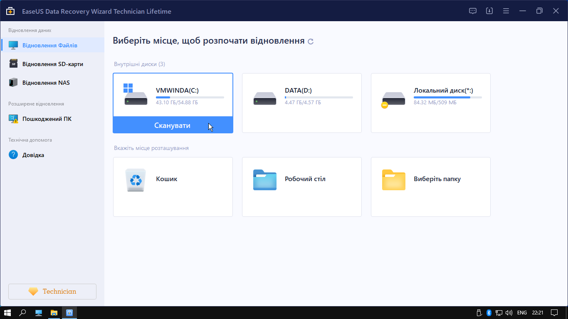568x319 pixels.
Task: Select Локальний диск(*:) drive name
Action: [443, 90]
